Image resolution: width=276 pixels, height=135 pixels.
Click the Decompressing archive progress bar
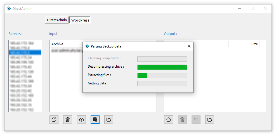pos(162,67)
